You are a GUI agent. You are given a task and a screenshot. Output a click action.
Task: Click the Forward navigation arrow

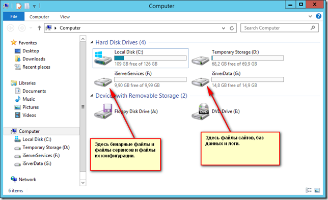(x=22, y=28)
